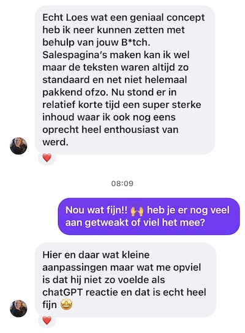
Task: Select the purple 'Nou wat fijn!!' message bubble
Action: coord(149,217)
